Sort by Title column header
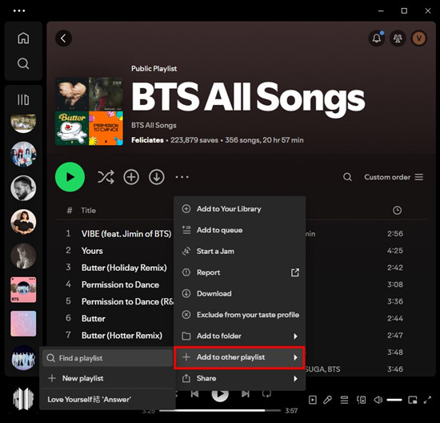 (x=88, y=210)
